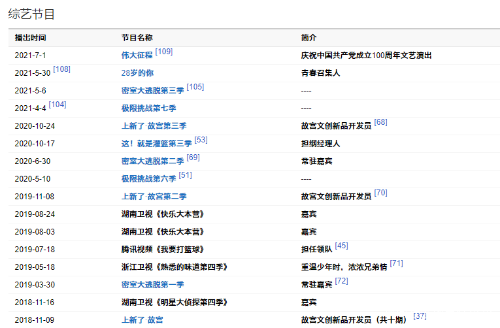The width and height of the screenshot is (500, 328).
Task: Open the 28岁的你 program link
Action: tap(137, 73)
